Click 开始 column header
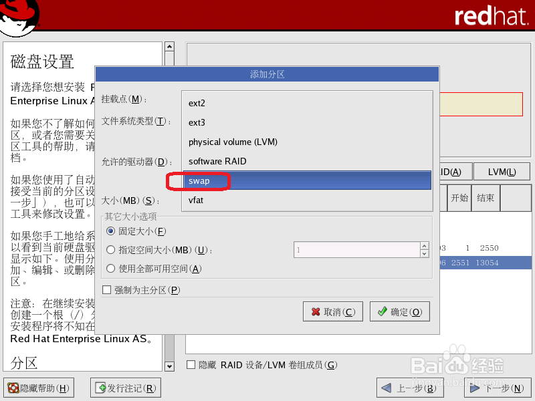This screenshot has height=401, width=535. 459,198
